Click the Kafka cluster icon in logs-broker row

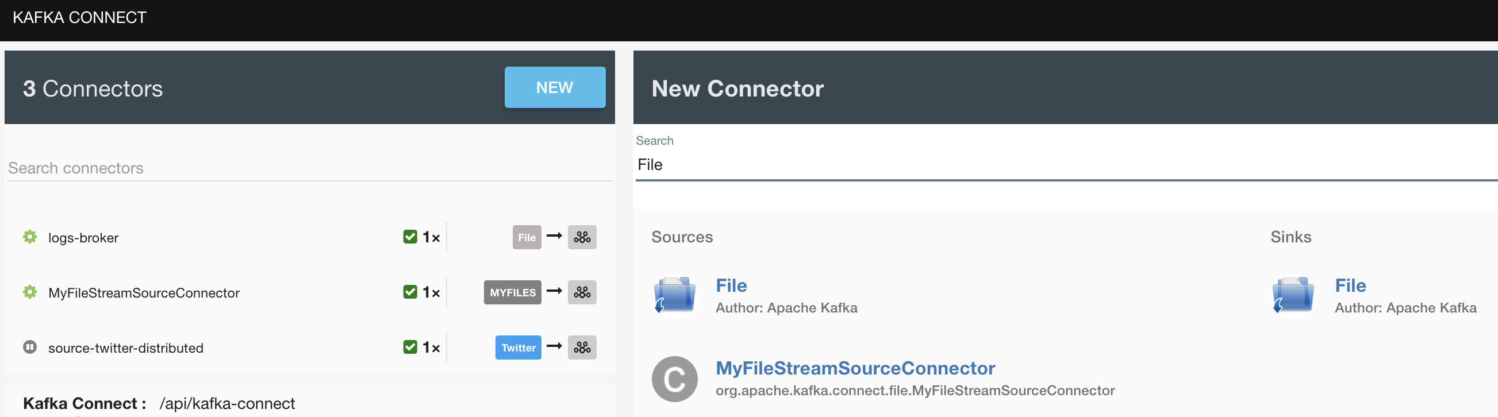[x=582, y=237]
